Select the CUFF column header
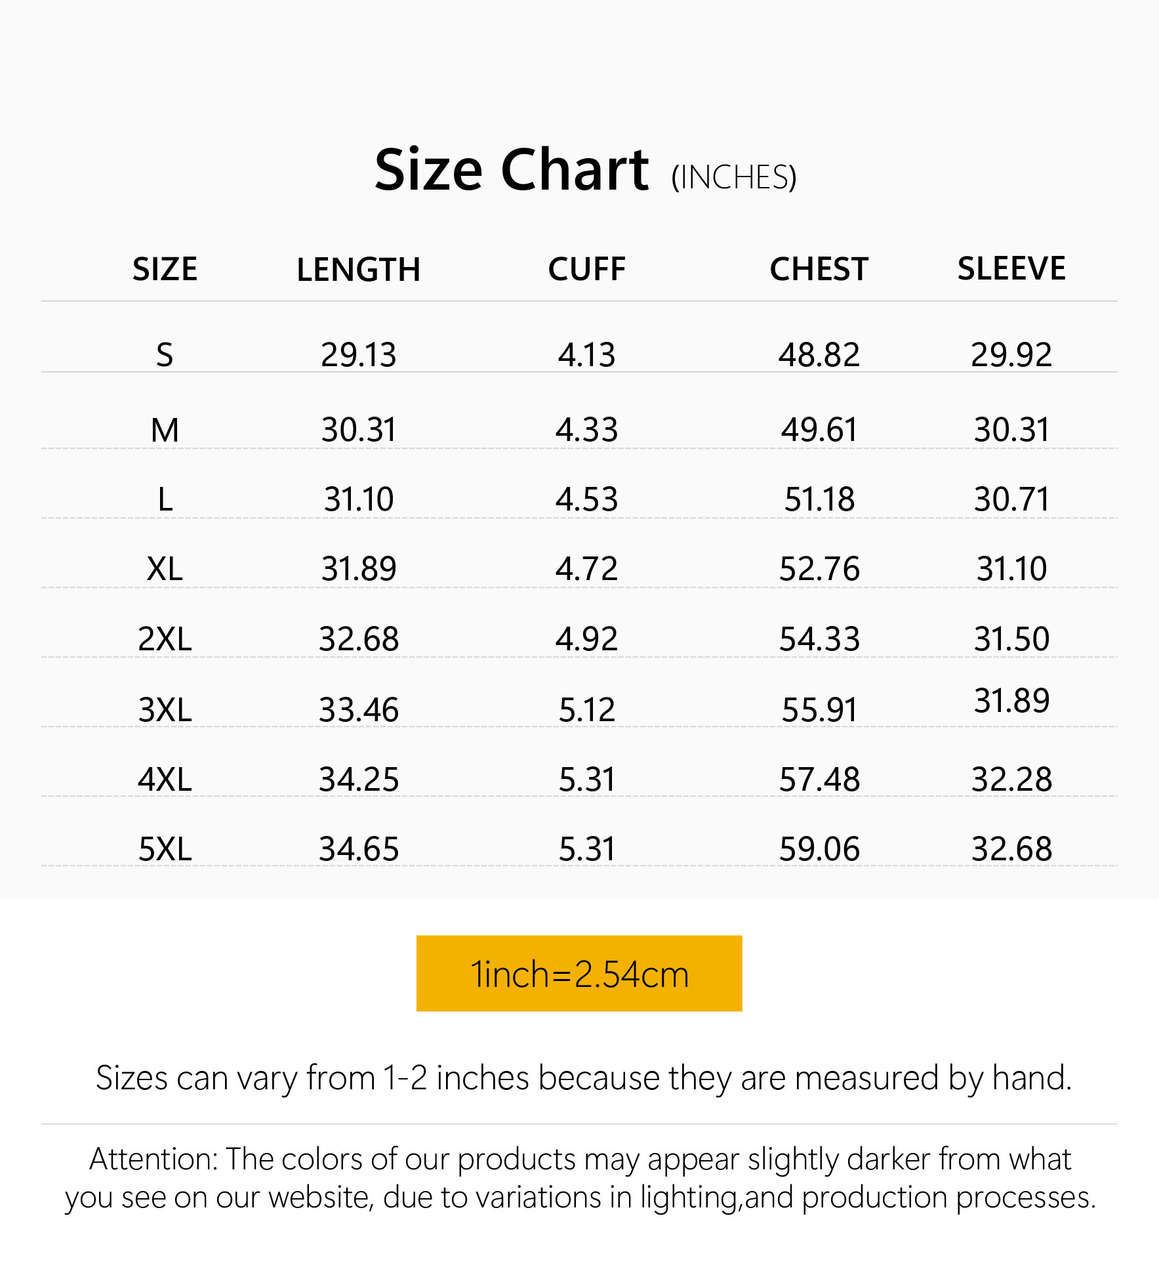 [586, 269]
